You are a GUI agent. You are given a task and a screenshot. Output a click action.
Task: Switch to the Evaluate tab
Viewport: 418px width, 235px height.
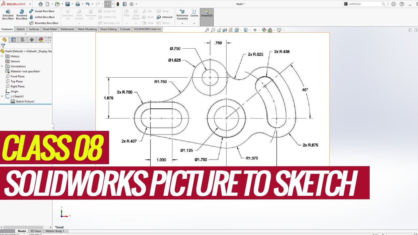click(x=125, y=29)
